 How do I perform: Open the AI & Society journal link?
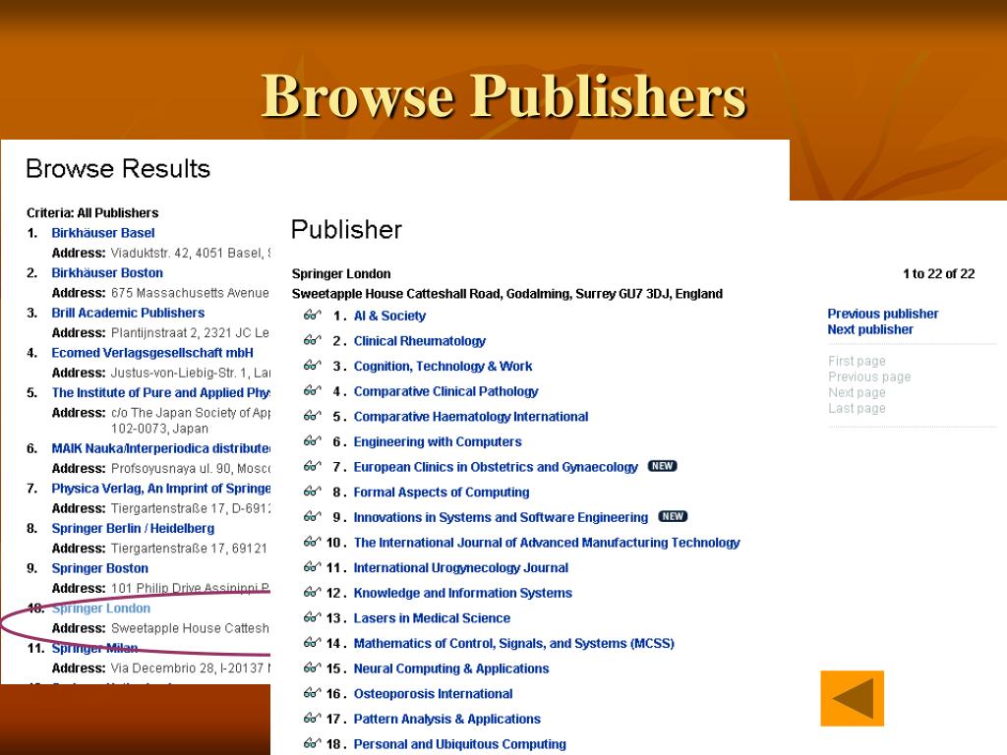coord(389,316)
